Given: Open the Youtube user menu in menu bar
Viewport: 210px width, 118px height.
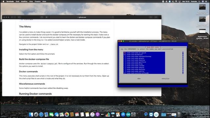Looking at the screenshot, I should click(194, 1).
